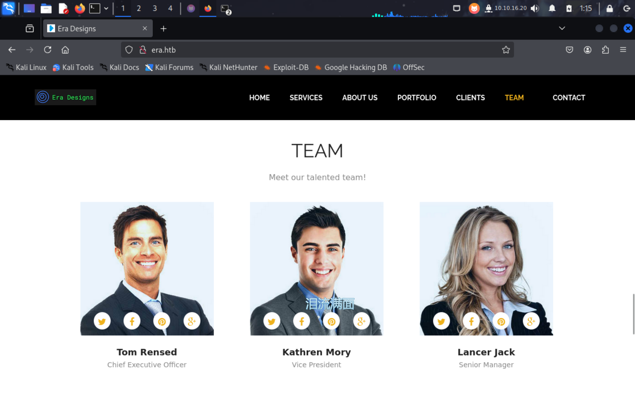Reload the era.htb page
This screenshot has width=635, height=397.
48,50
